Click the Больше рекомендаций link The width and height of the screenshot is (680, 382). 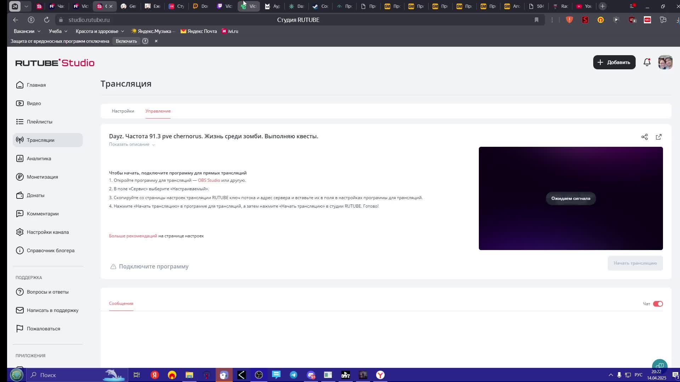133,236
